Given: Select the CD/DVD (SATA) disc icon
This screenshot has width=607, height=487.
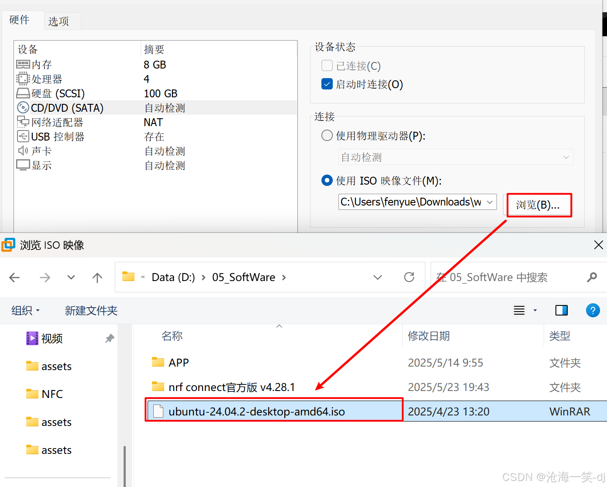Looking at the screenshot, I should [23, 107].
